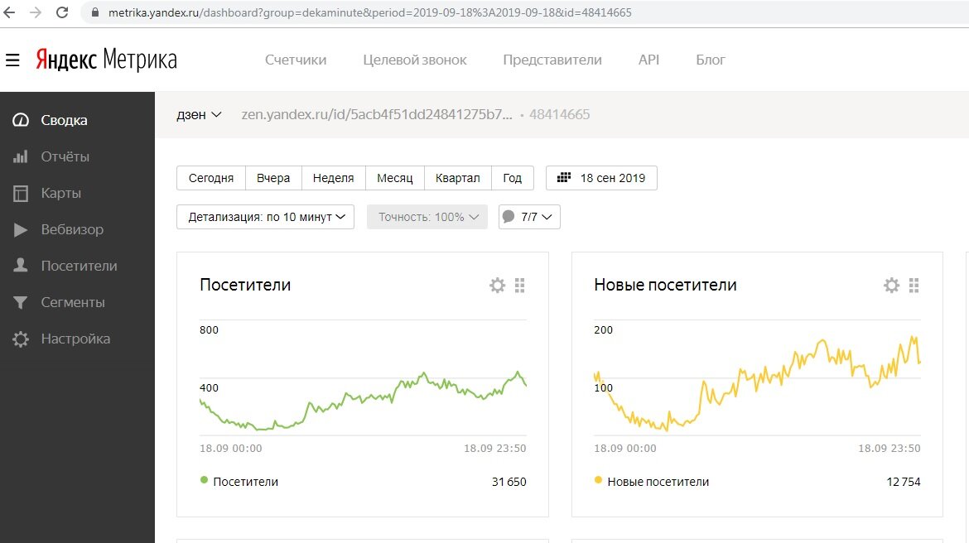
Task: Open the Детализация granularity dropdown
Action: [265, 216]
